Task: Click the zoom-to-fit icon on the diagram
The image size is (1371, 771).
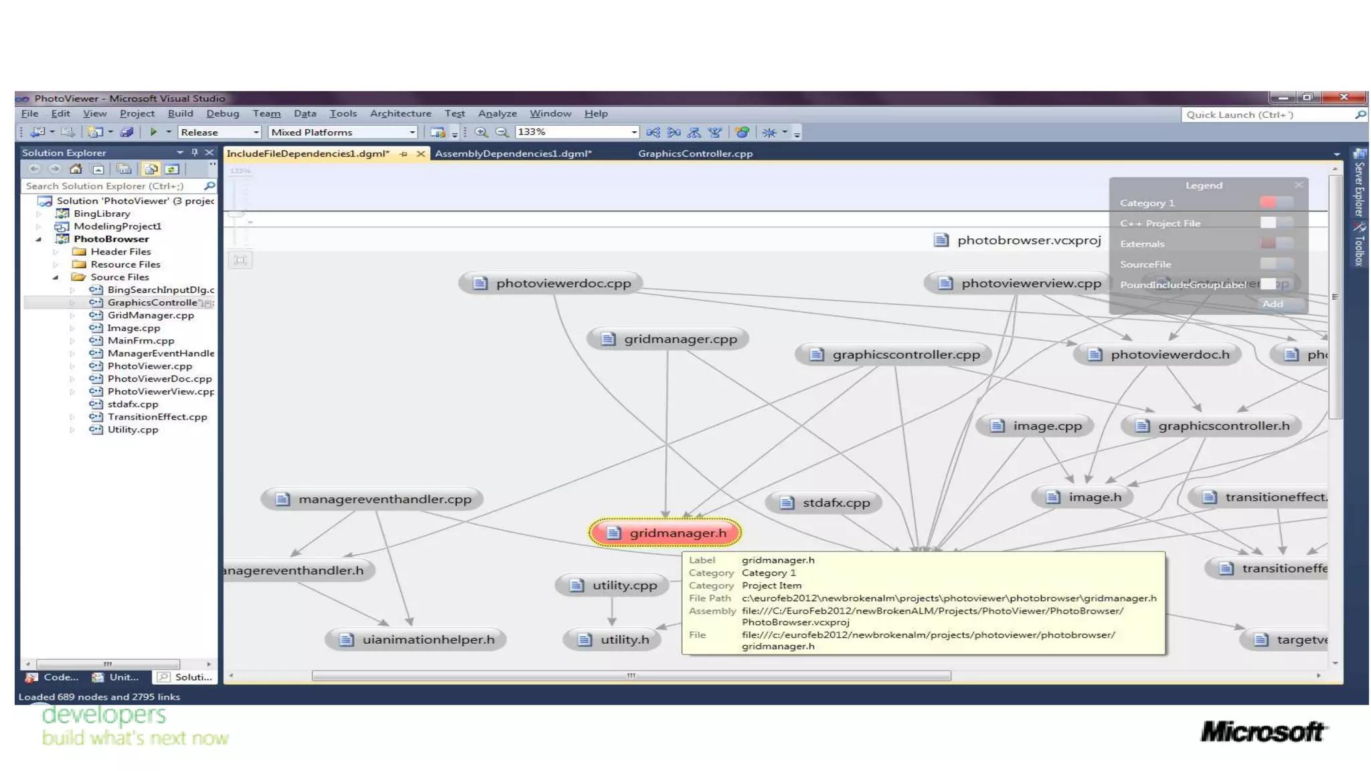Action: pos(240,260)
